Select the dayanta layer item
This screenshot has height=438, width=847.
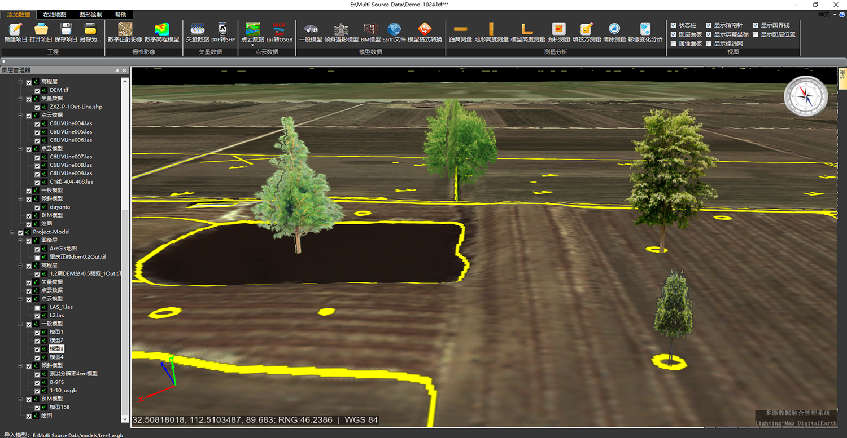pyautogui.click(x=60, y=207)
